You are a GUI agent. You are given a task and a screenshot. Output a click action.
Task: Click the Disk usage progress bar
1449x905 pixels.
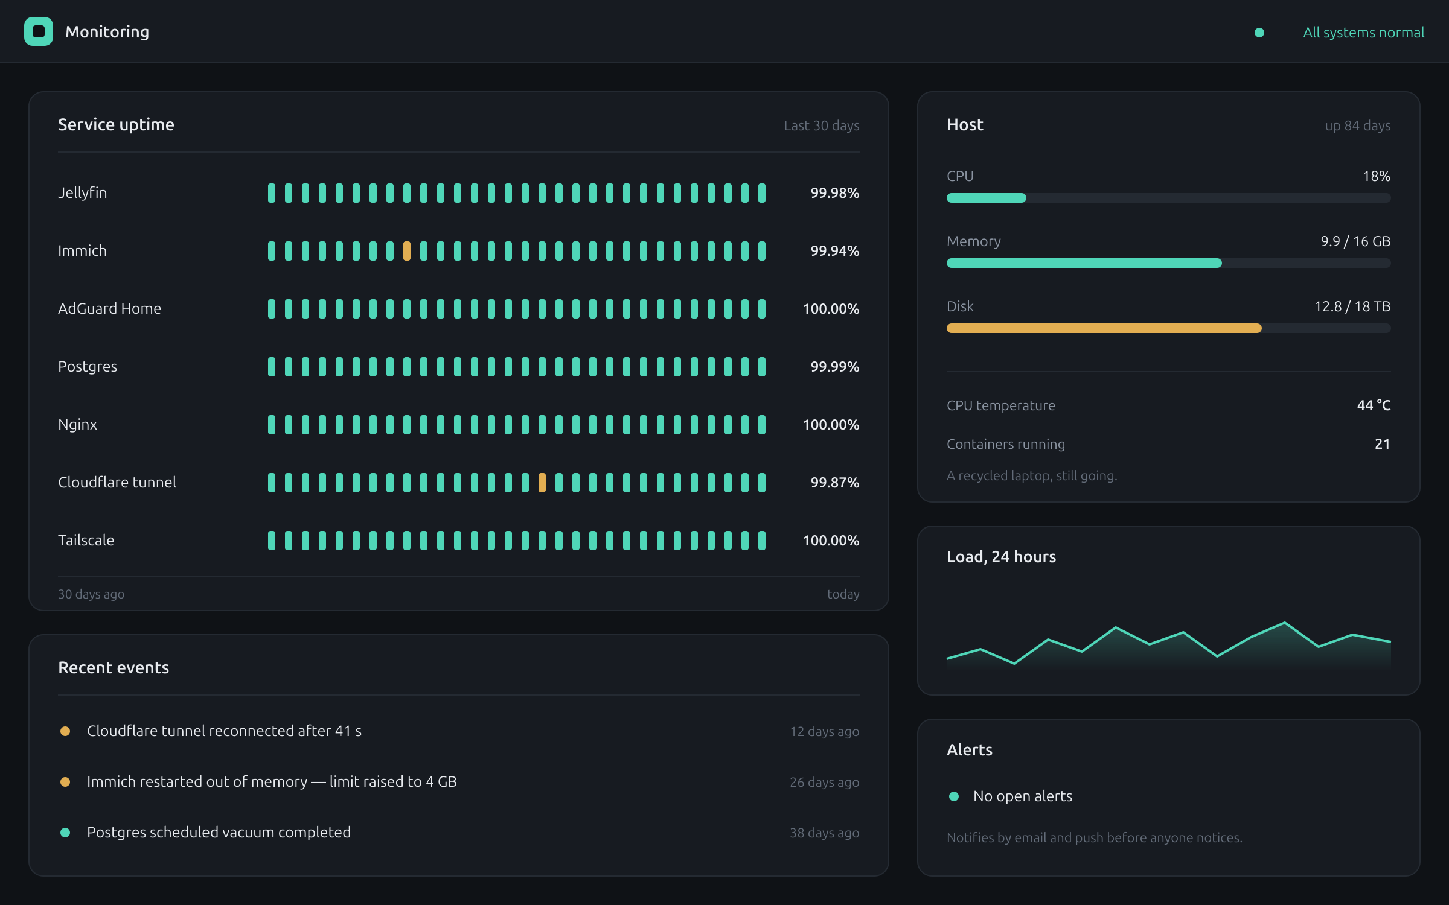(1168, 328)
